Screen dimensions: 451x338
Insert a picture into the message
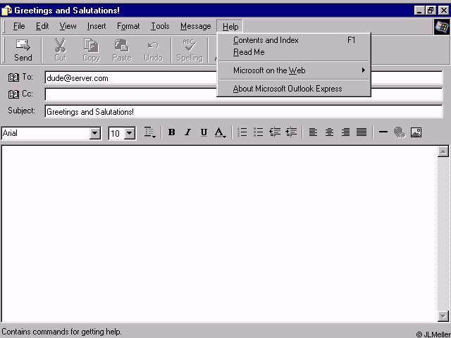(416, 132)
